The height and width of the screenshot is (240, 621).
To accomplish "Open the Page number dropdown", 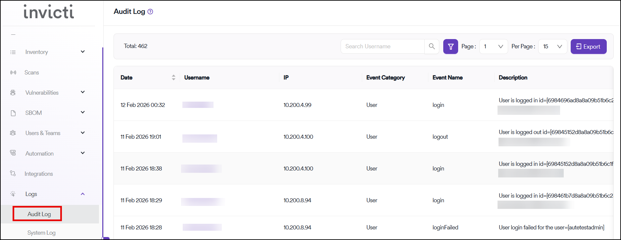I will point(493,47).
